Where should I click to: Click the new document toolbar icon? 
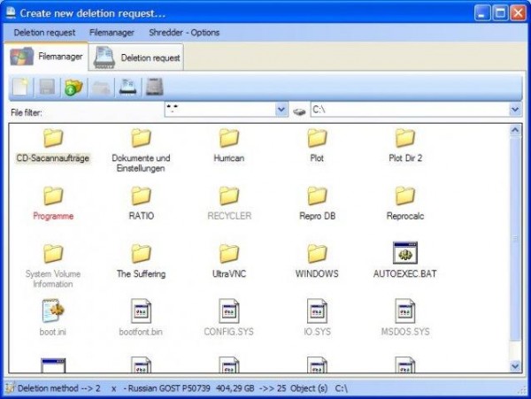[x=20, y=87]
